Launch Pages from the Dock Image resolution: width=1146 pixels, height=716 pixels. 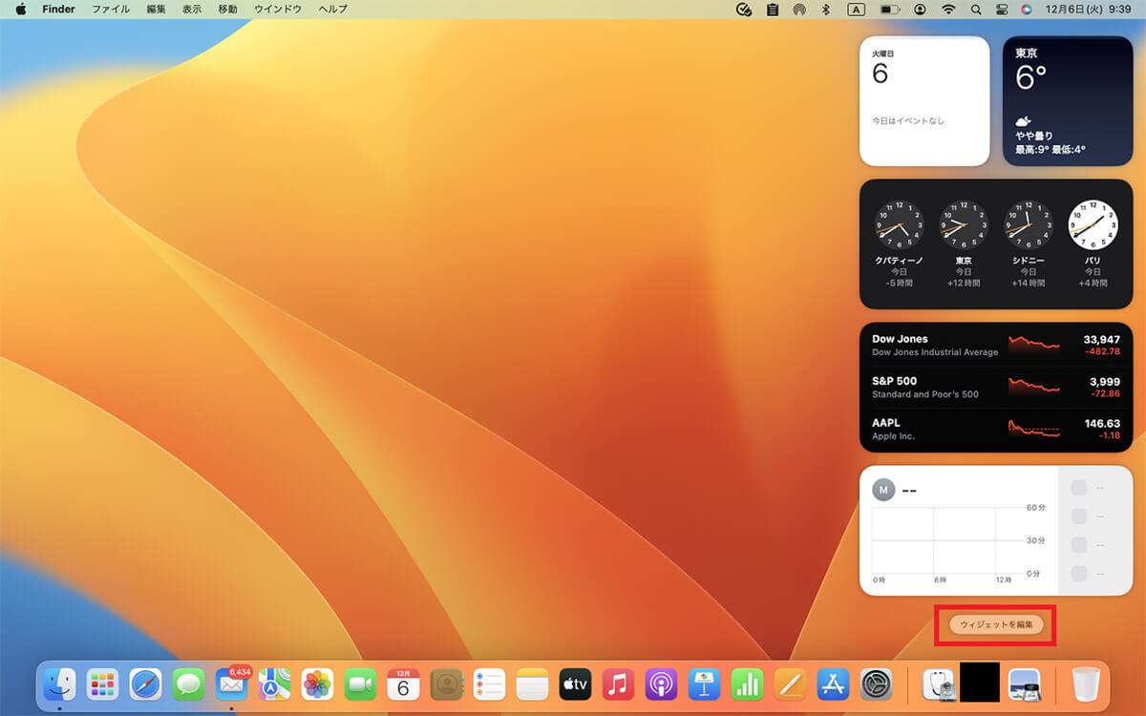(790, 684)
